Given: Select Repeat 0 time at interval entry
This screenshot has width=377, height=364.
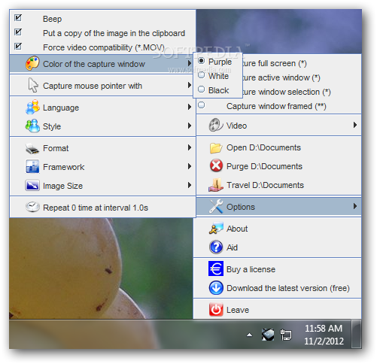Looking at the screenshot, I should pos(102,208).
